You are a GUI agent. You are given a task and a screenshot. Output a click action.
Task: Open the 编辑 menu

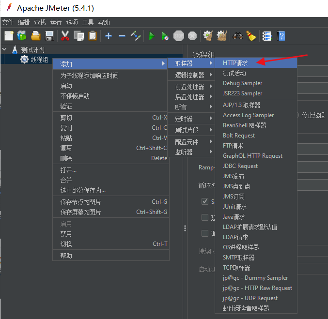coord(24,22)
